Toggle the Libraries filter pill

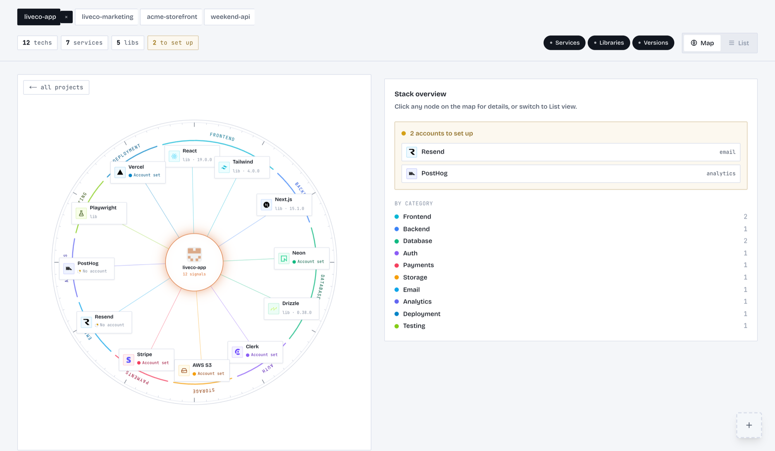pos(608,43)
